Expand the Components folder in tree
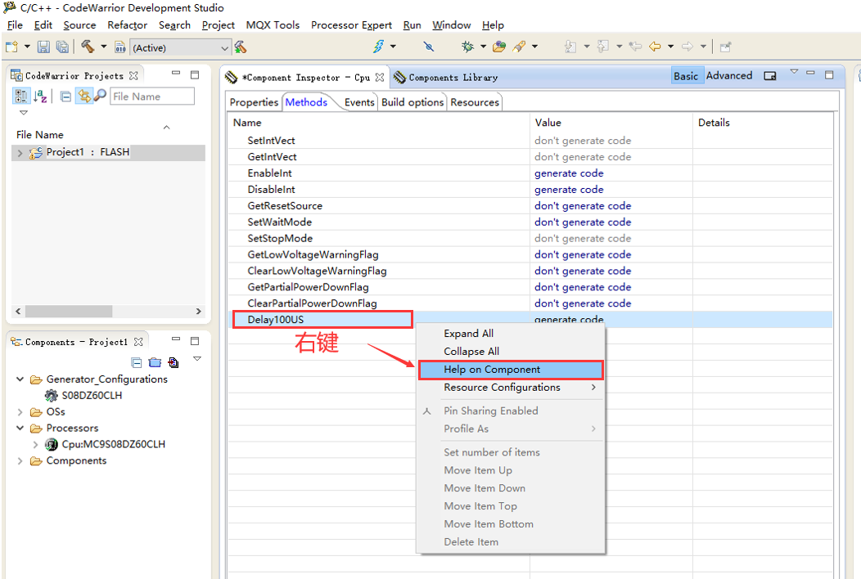 20,461
